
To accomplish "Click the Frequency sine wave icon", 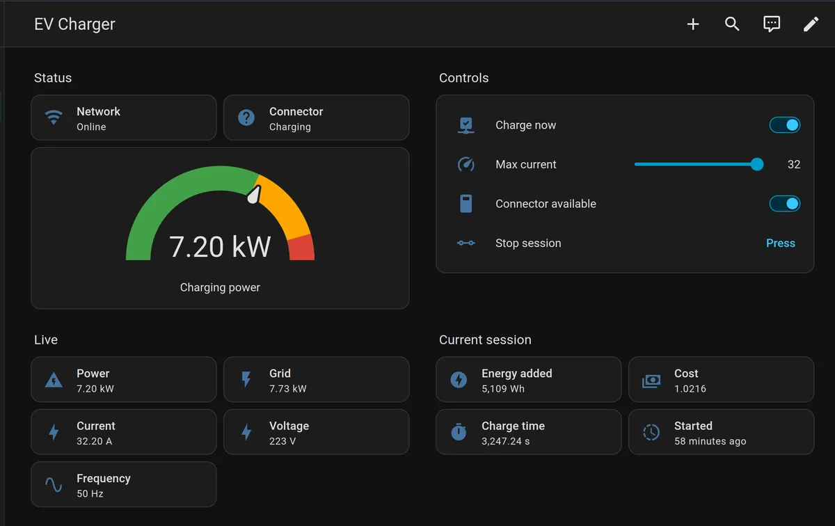I will coord(54,485).
